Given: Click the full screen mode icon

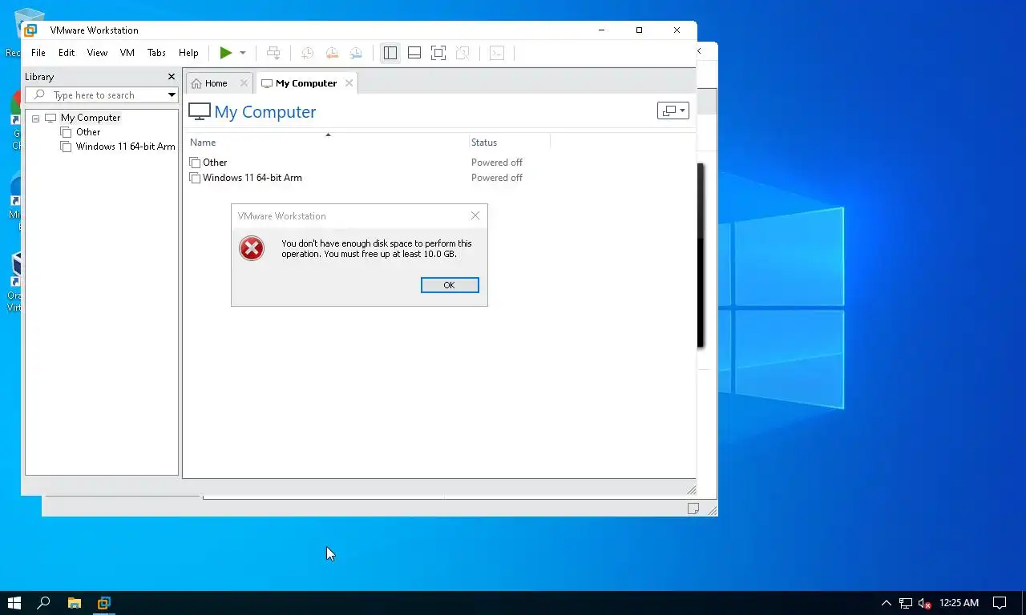Looking at the screenshot, I should [438, 53].
